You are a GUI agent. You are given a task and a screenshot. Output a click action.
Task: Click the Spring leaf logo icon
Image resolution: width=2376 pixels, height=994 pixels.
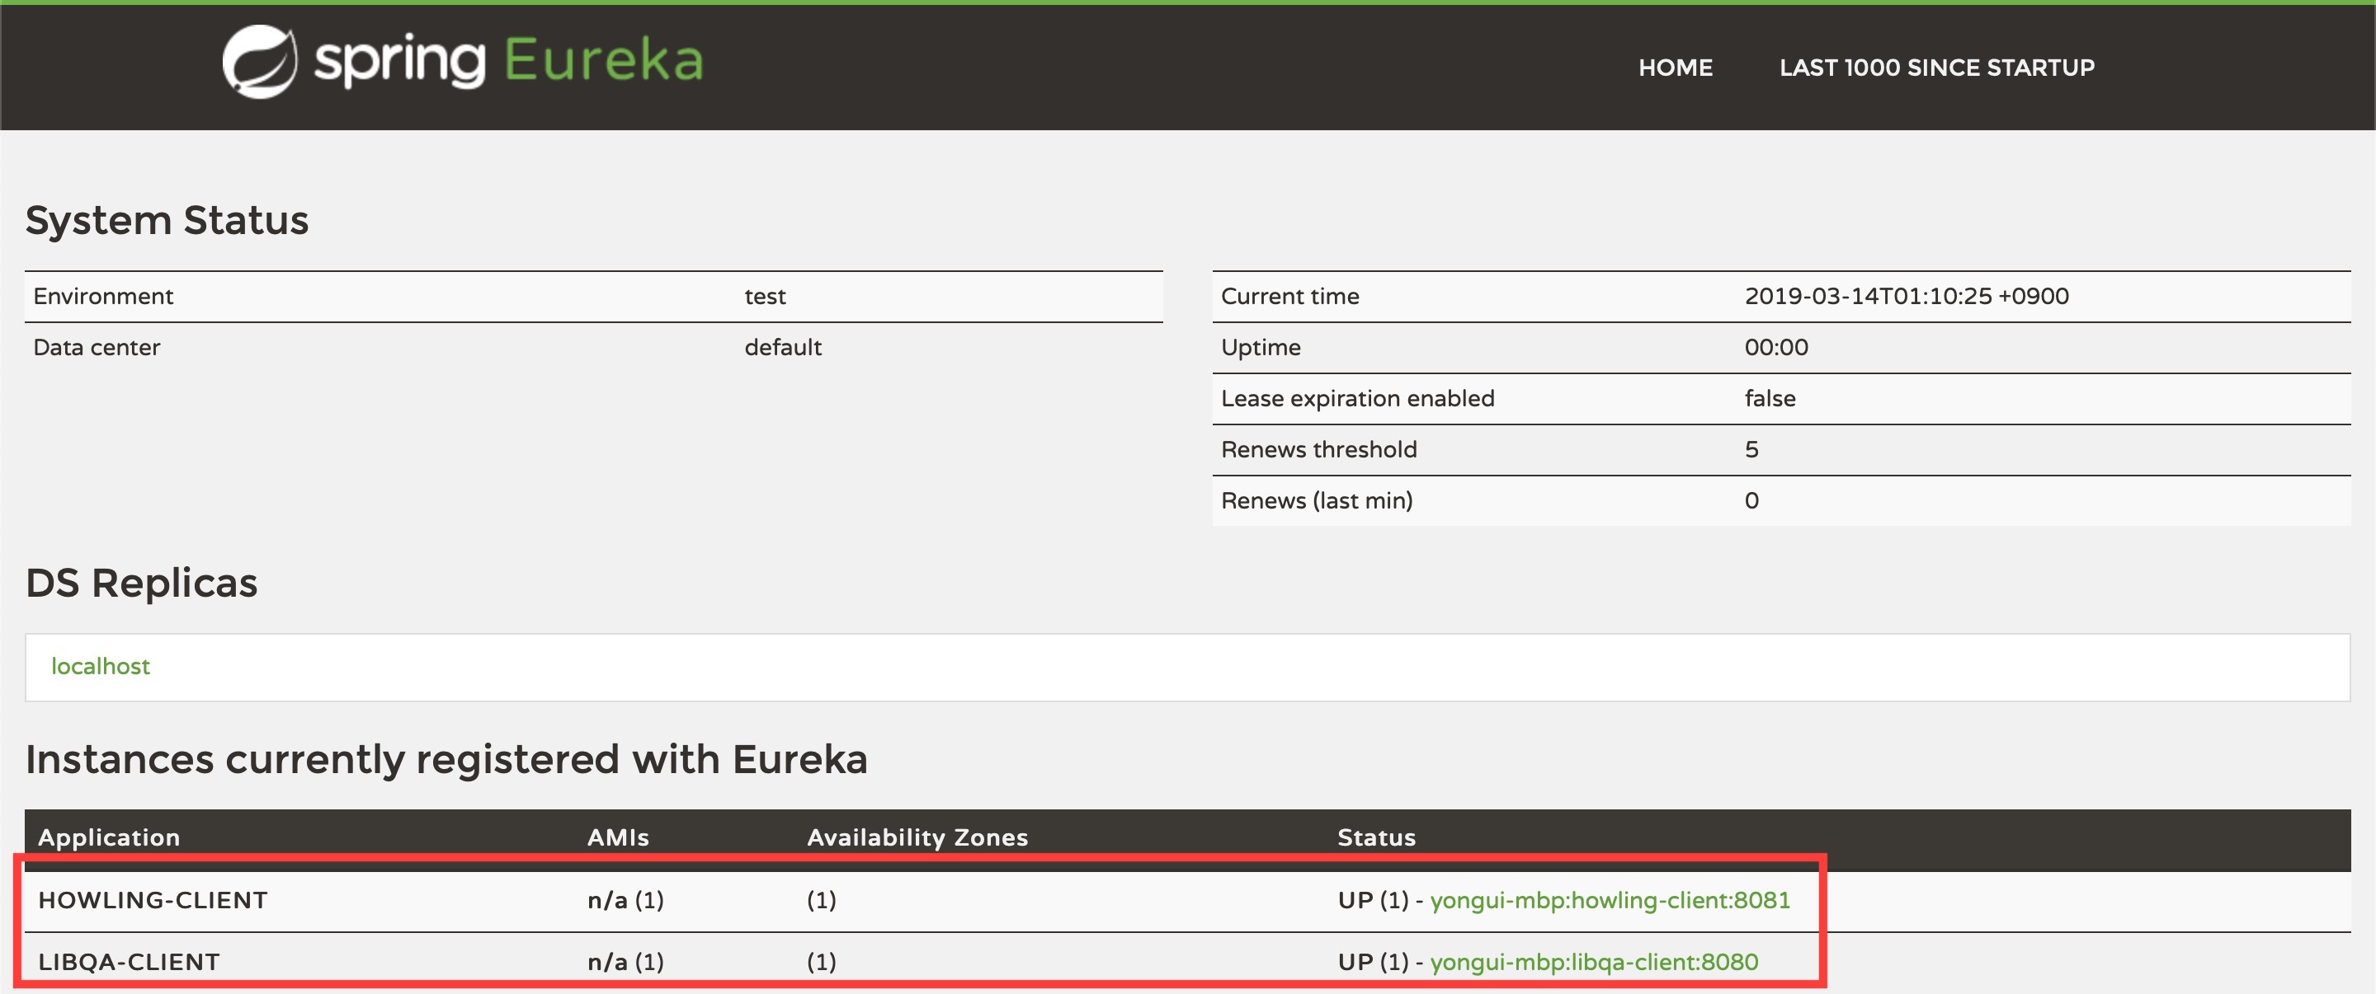pyautogui.click(x=260, y=62)
